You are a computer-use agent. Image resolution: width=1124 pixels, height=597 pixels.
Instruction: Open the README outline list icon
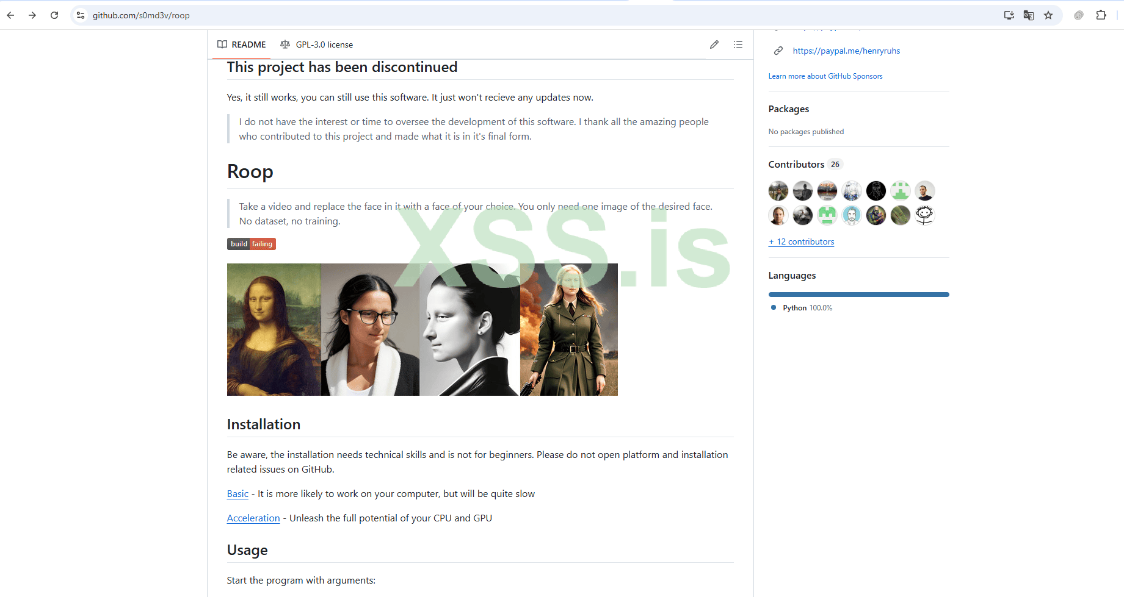[x=738, y=45]
